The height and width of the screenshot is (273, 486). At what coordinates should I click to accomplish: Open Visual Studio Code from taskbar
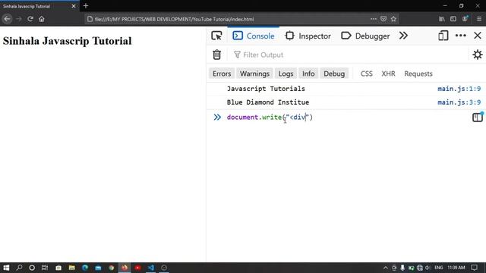click(x=151, y=268)
